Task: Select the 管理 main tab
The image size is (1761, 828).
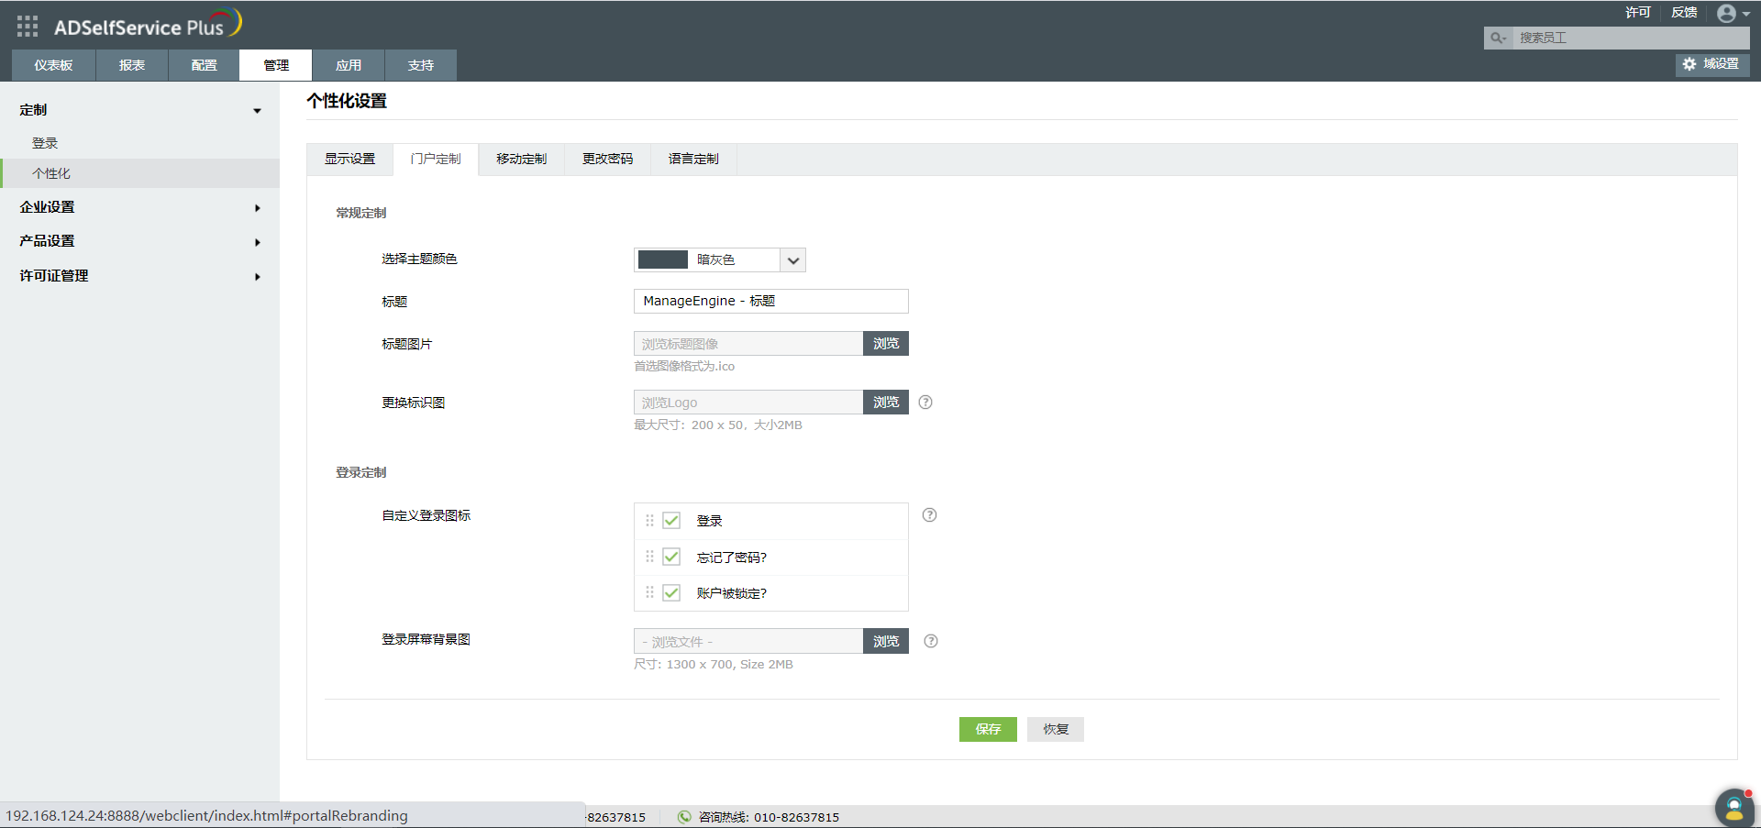Action: (x=276, y=65)
